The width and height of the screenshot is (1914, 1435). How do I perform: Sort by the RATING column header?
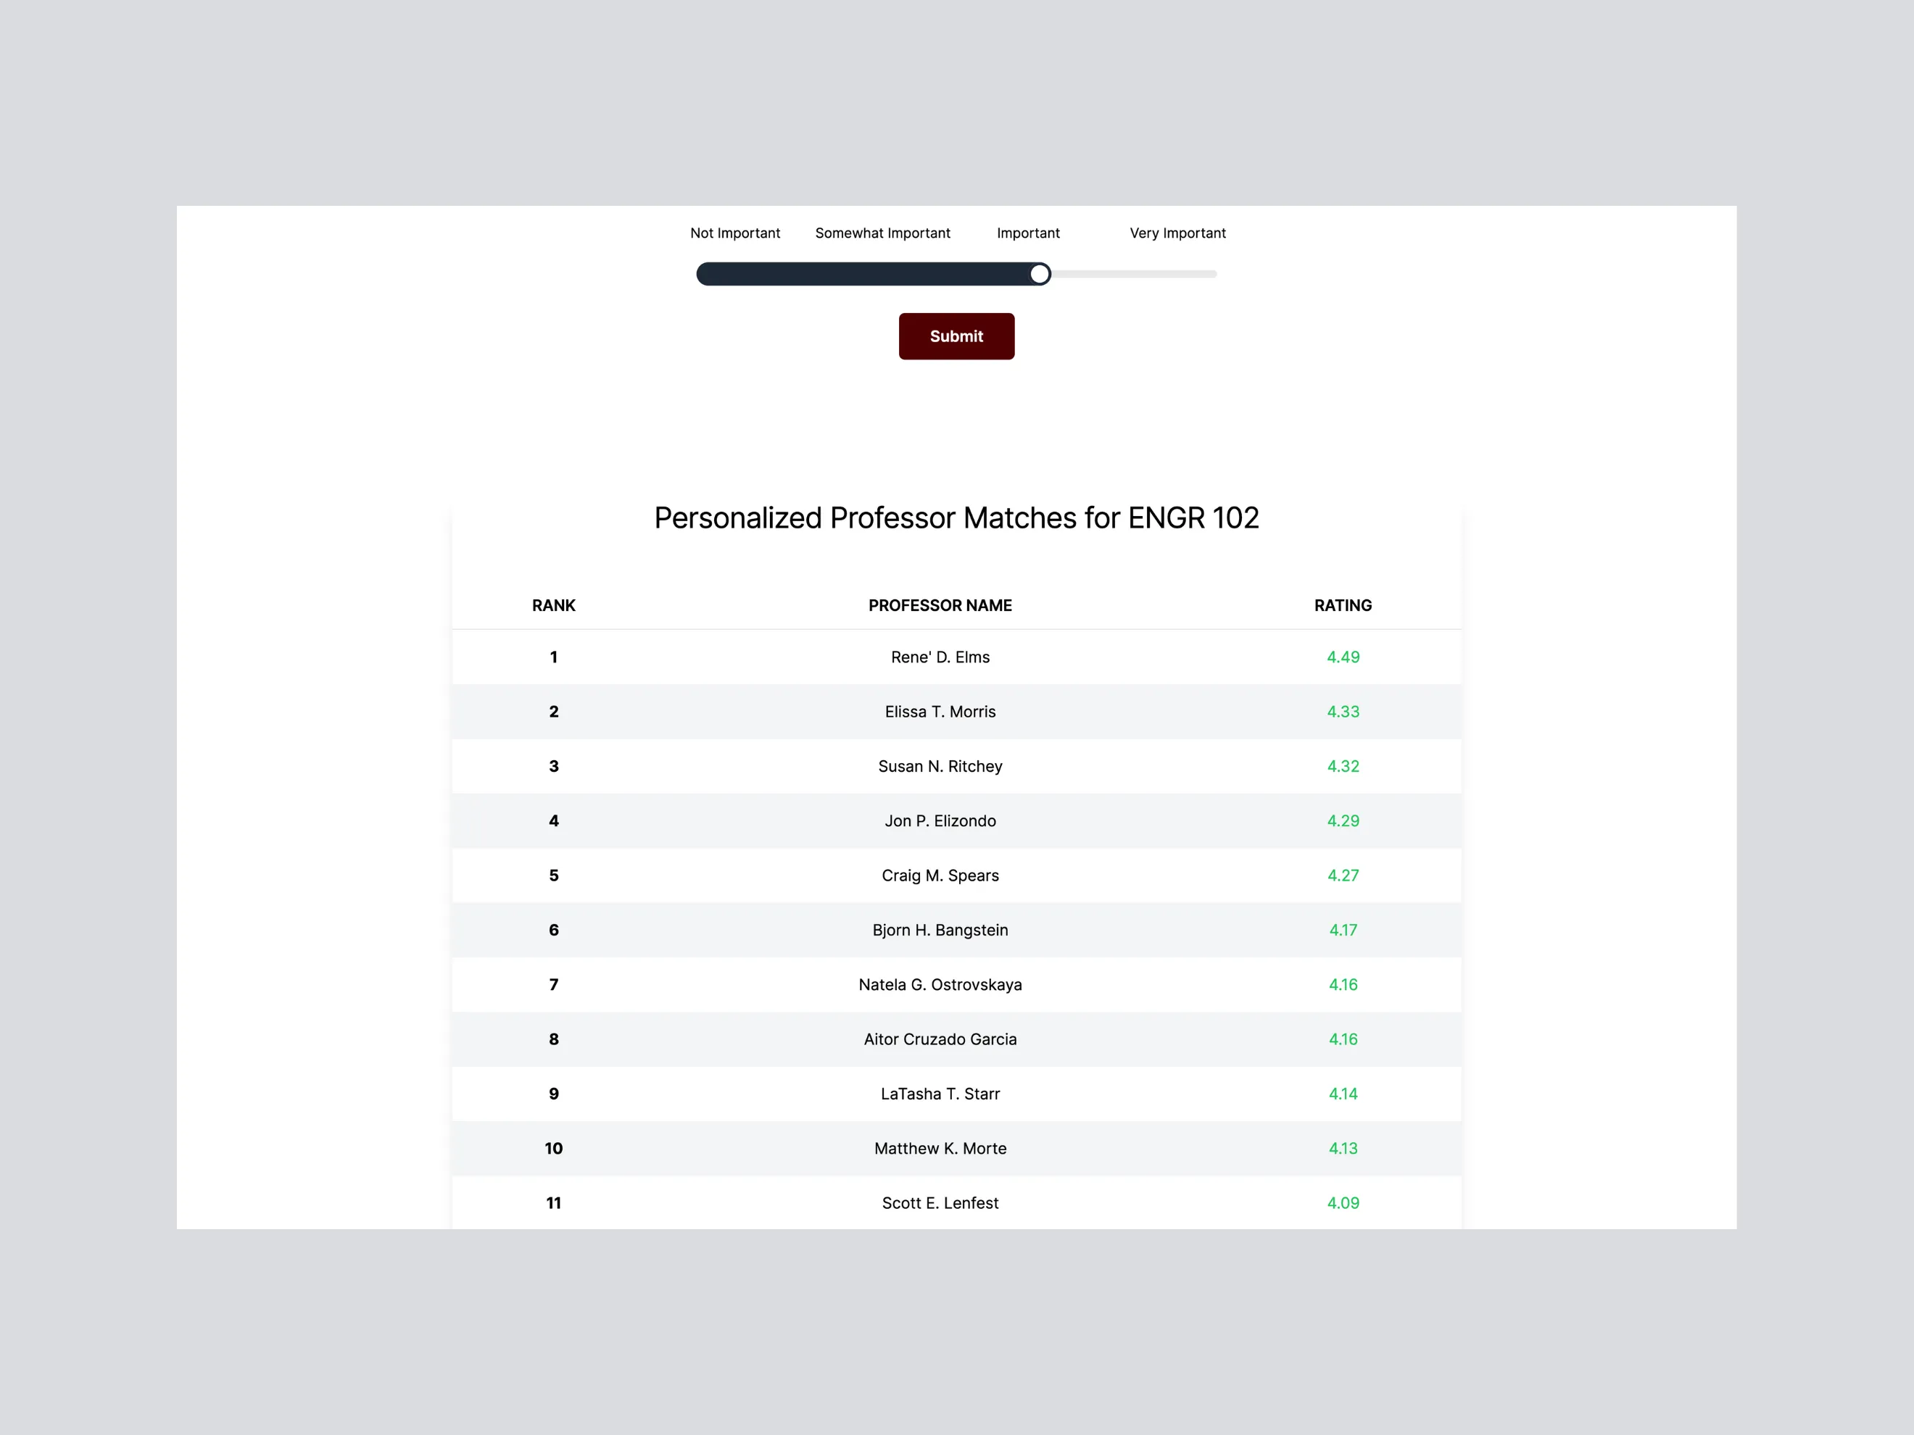[x=1342, y=605]
